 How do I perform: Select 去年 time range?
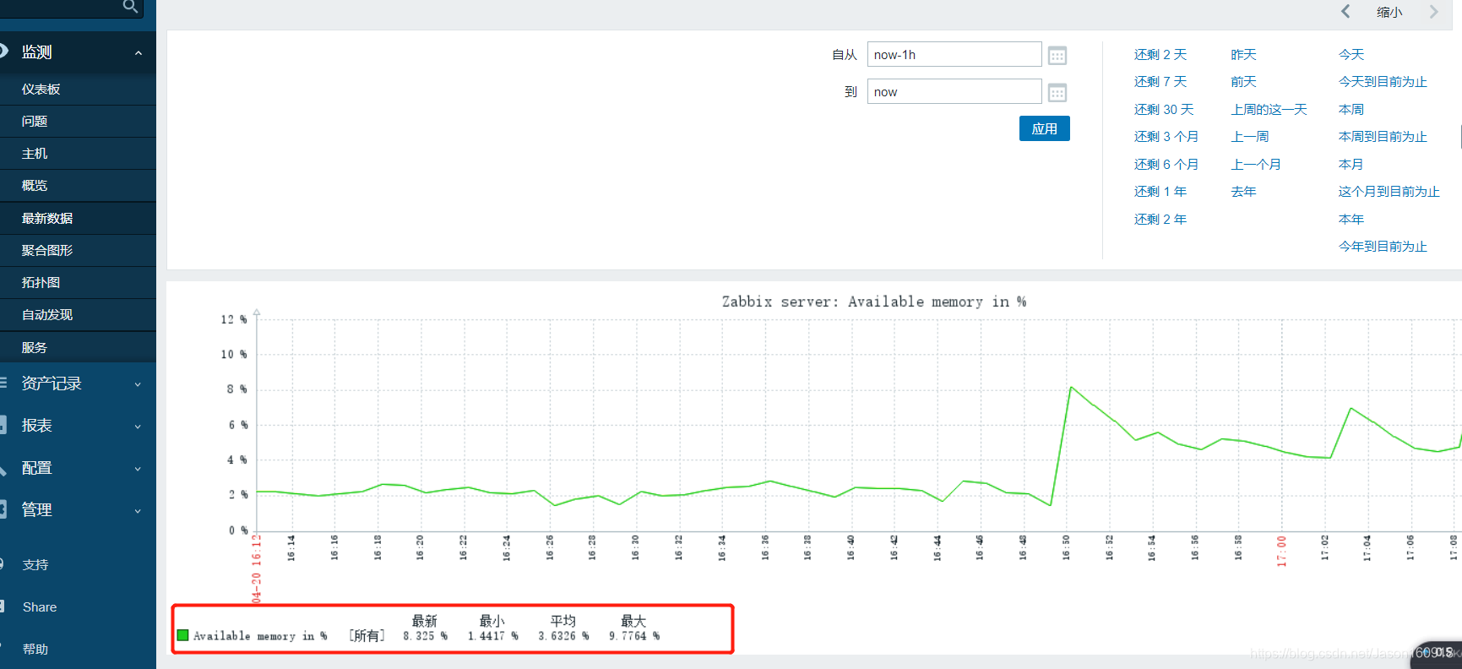[1243, 192]
